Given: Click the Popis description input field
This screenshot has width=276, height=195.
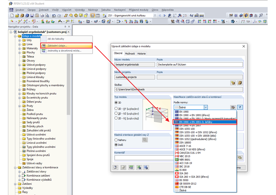Looking at the screenshot, I should [200, 64].
